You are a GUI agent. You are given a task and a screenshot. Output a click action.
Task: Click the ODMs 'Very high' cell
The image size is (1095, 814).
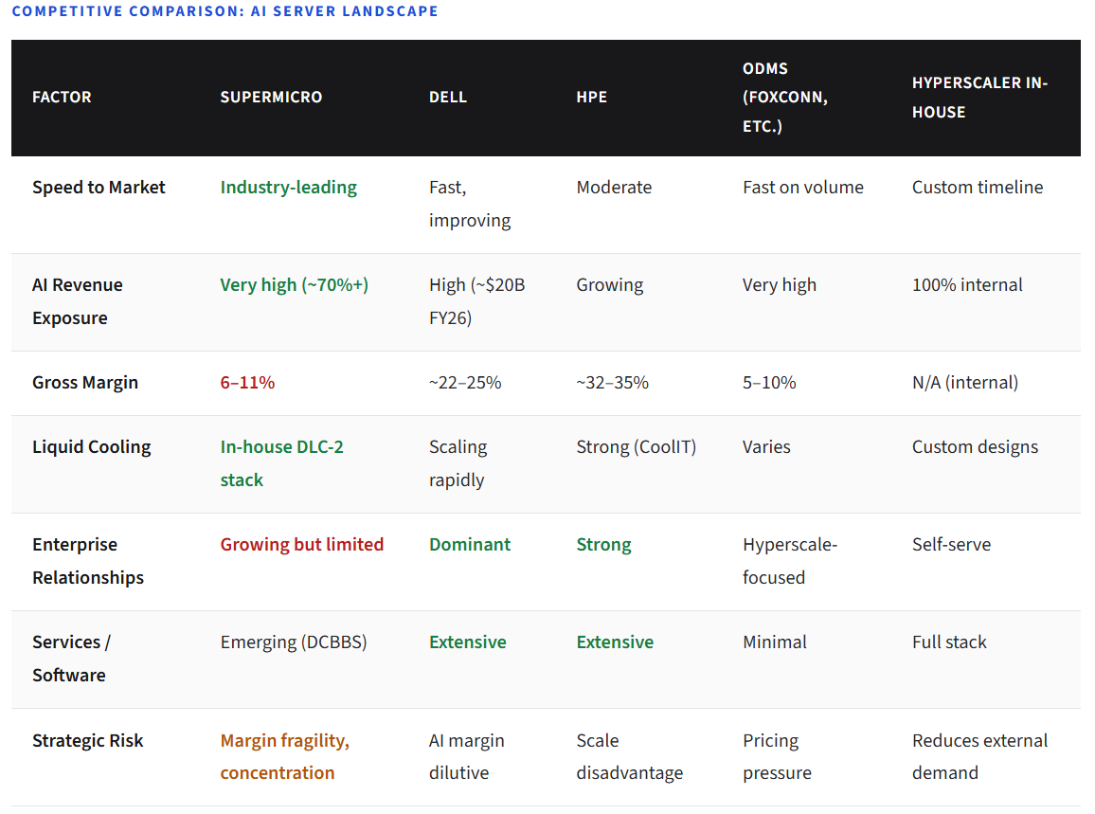780,285
